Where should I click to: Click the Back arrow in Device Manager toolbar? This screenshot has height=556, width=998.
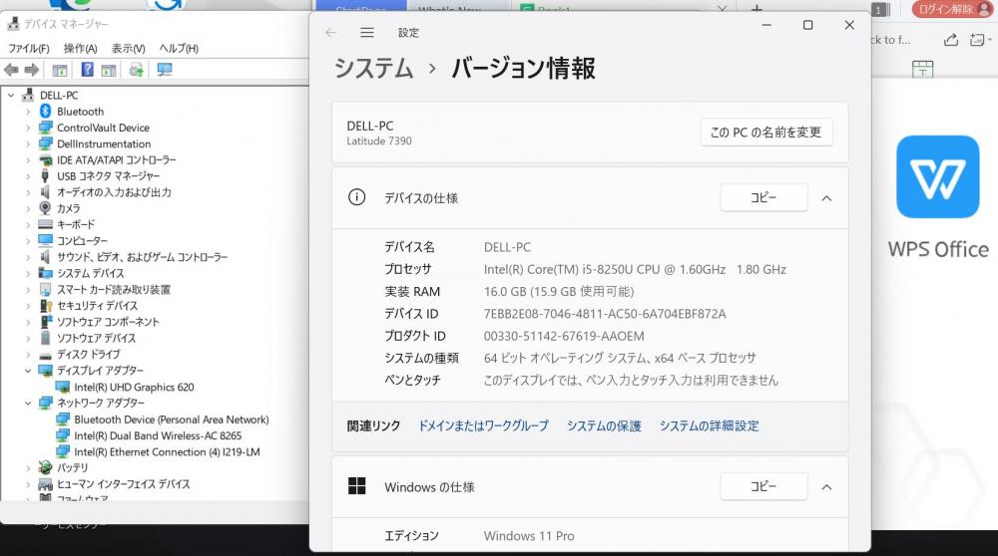coord(11,70)
